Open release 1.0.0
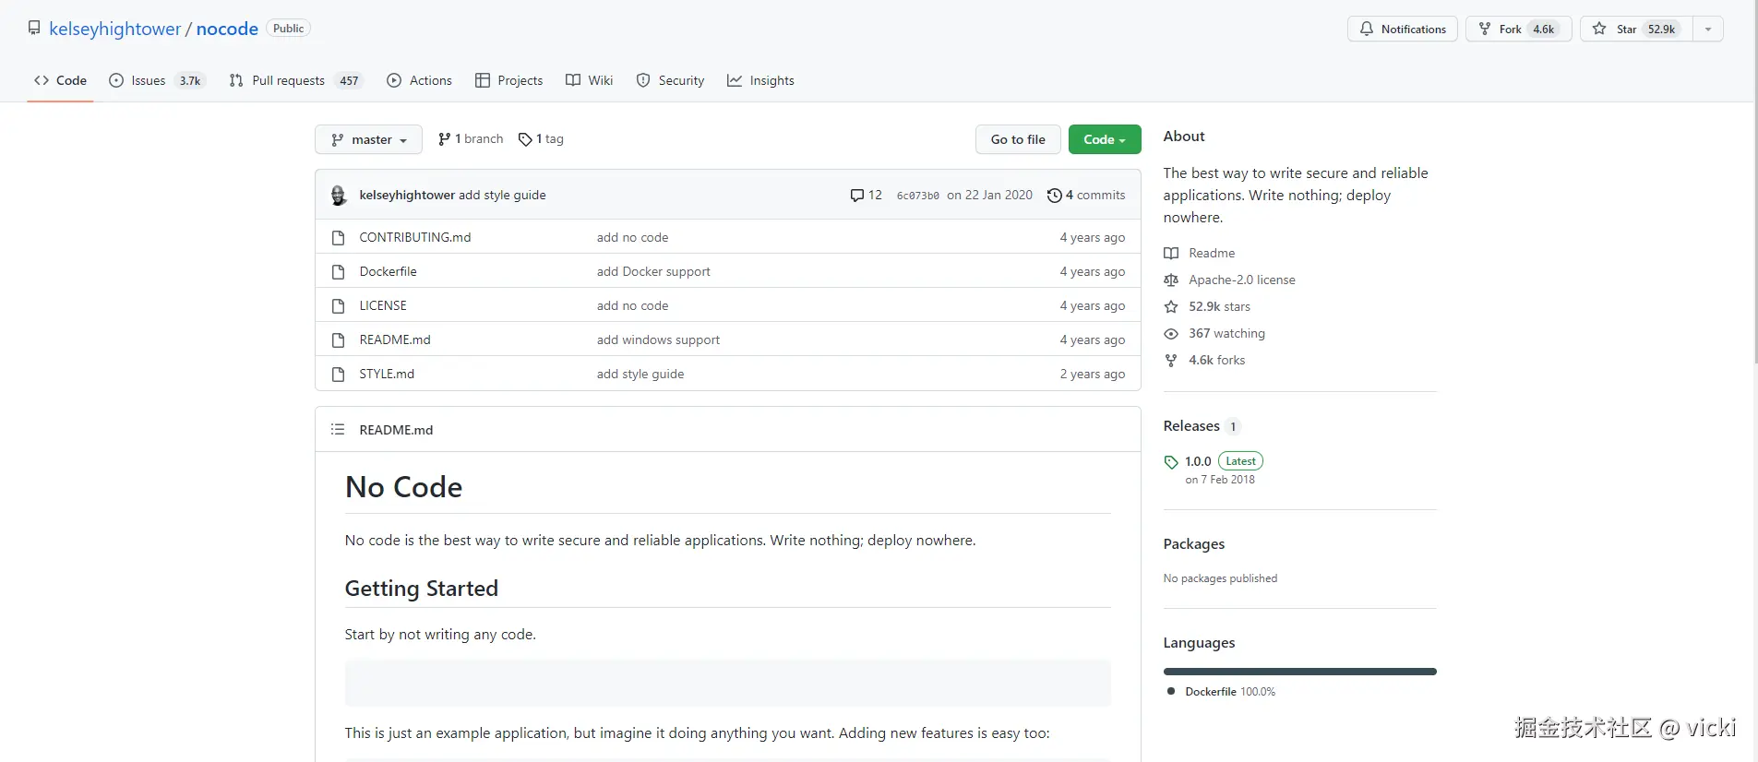The height and width of the screenshot is (762, 1758). 1198,461
